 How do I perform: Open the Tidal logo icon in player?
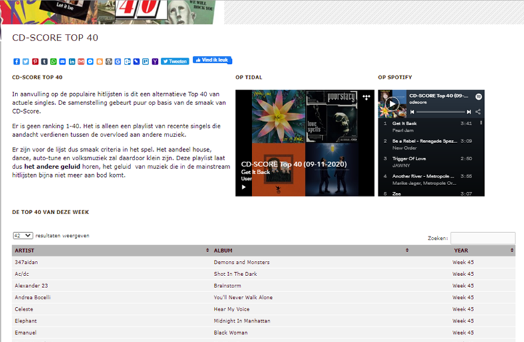pos(366,98)
